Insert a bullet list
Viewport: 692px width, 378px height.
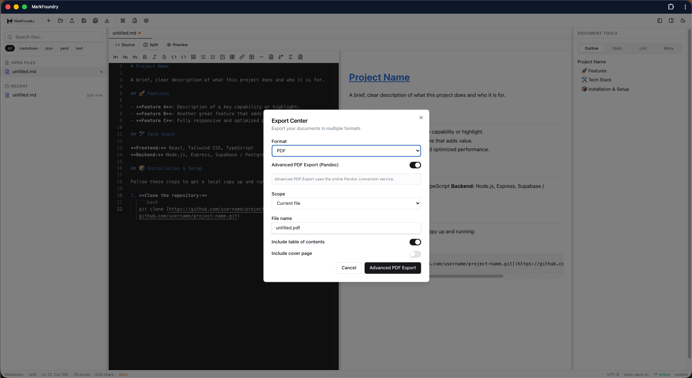tap(203, 57)
